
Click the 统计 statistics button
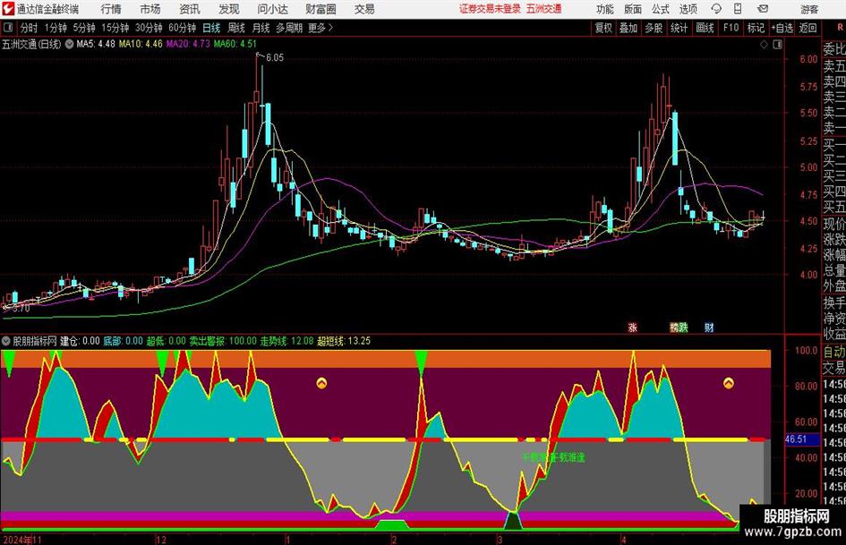click(679, 28)
